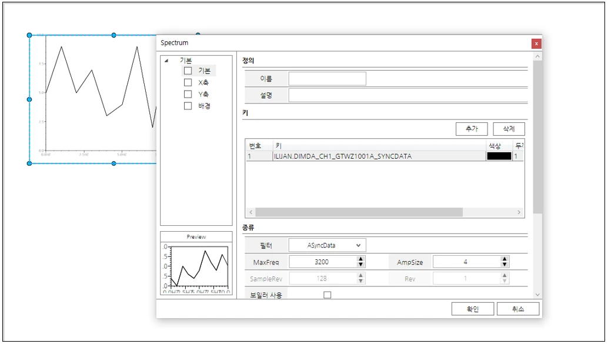Click the 설명 input field
Screen dimensions: 608x344
(x=408, y=95)
